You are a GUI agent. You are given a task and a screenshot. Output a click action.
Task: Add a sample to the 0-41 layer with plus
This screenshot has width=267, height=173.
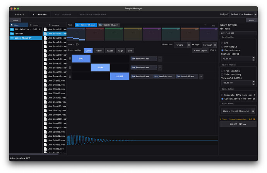click(160, 59)
